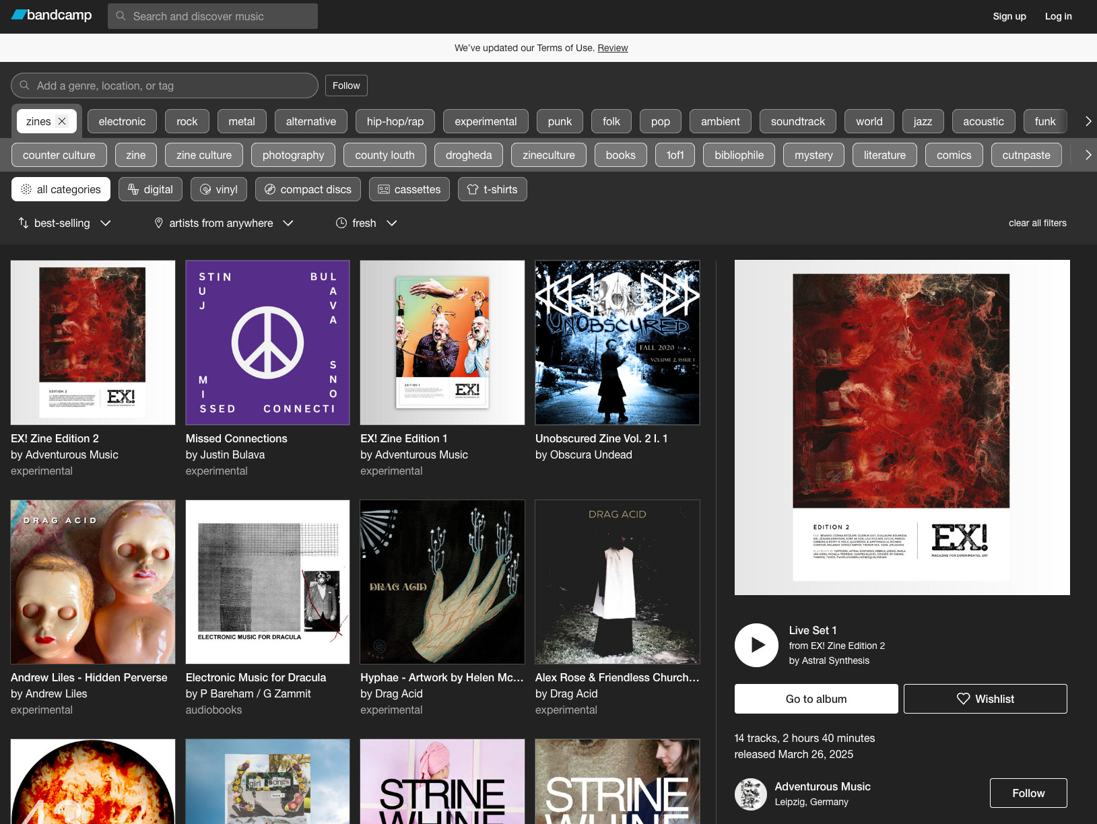Filter by vinyl format
The image size is (1097, 824).
coord(219,189)
